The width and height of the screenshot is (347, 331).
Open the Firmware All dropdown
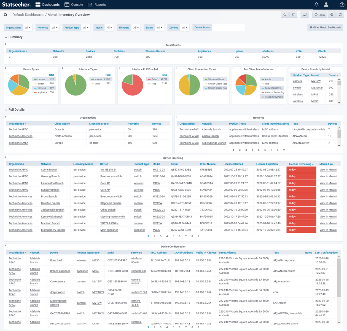[x=136, y=28]
